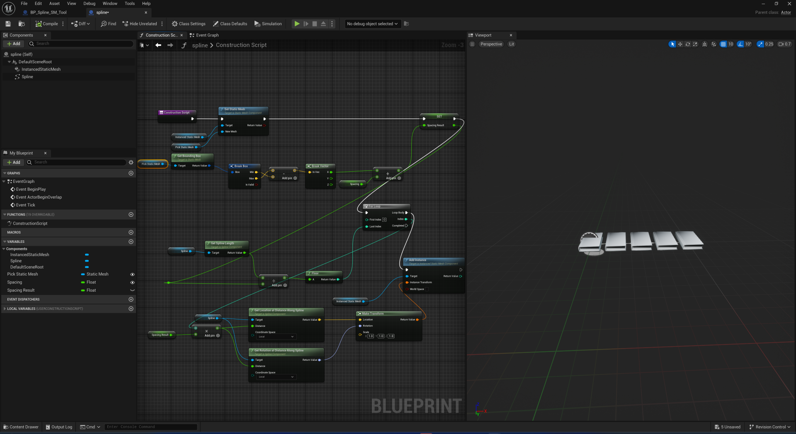Toggle visibility eye for Pick Static Mesh
Image resolution: width=796 pixels, height=434 pixels.
[132, 274]
